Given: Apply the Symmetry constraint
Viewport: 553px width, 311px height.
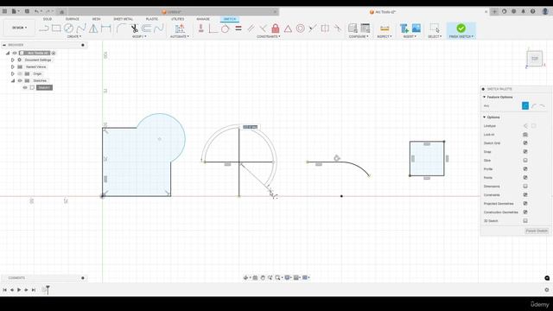Looking at the screenshot, I should click(325, 29).
